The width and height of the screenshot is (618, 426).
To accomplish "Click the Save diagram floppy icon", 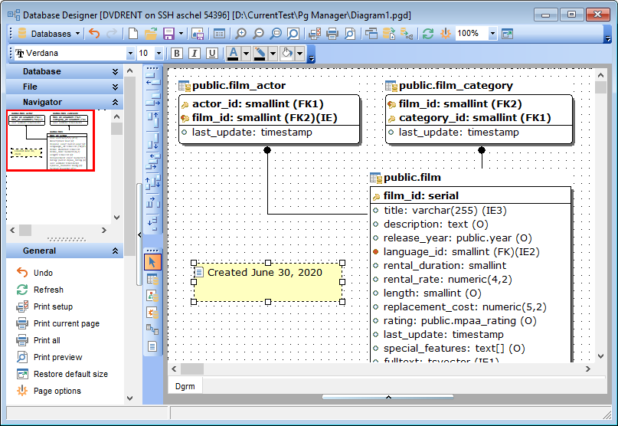I will click(x=168, y=34).
